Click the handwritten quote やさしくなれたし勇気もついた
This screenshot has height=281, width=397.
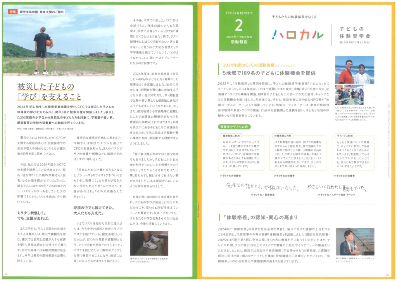pos(337,187)
